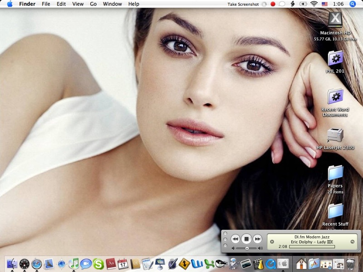Image resolution: width=363 pixels, height=272 pixels.
Task: Launch Safari from the dock
Action: pos(37,263)
